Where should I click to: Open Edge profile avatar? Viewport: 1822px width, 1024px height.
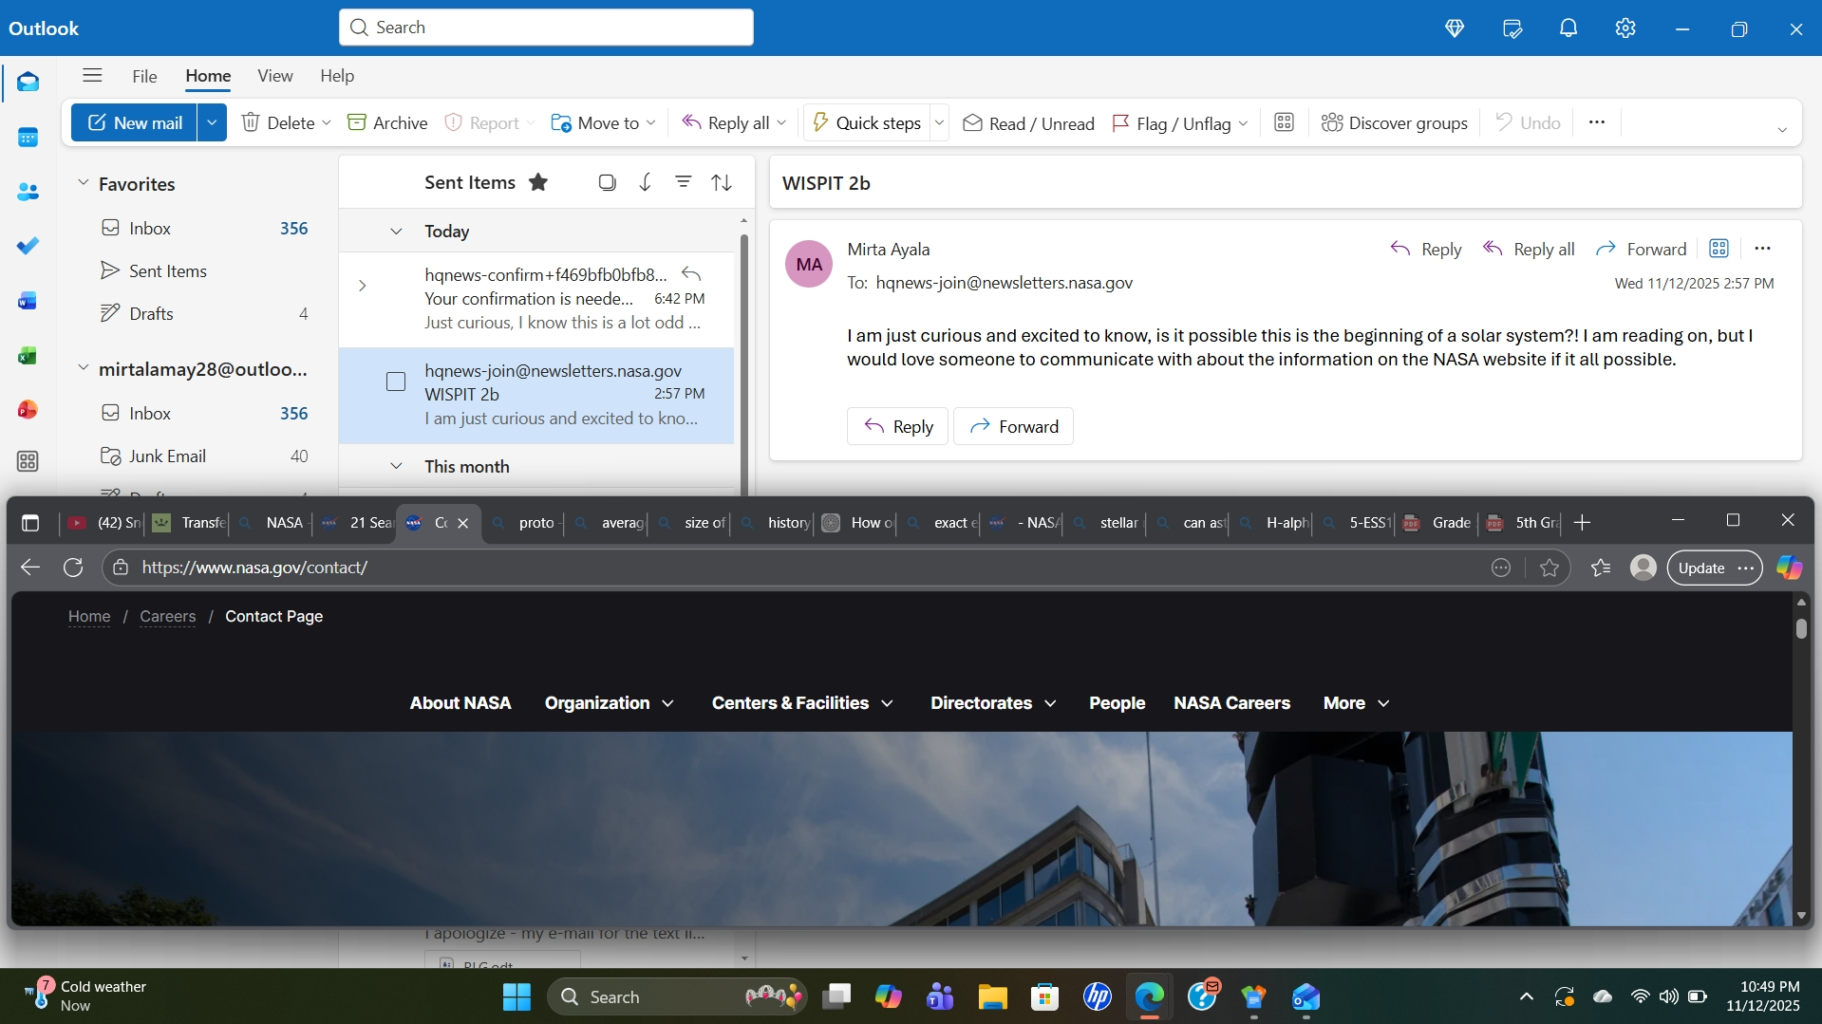[x=1644, y=568]
